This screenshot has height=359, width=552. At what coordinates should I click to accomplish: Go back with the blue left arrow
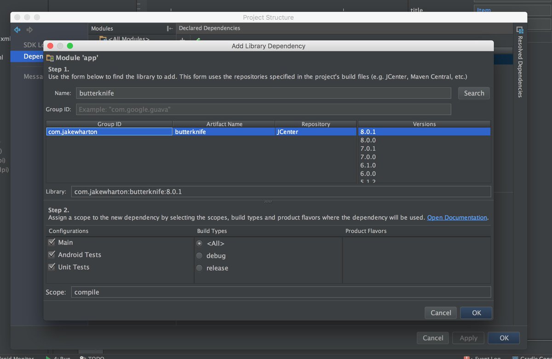pyautogui.click(x=17, y=30)
